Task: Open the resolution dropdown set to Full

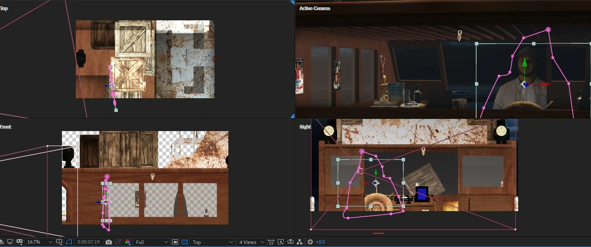Action: [x=151, y=242]
